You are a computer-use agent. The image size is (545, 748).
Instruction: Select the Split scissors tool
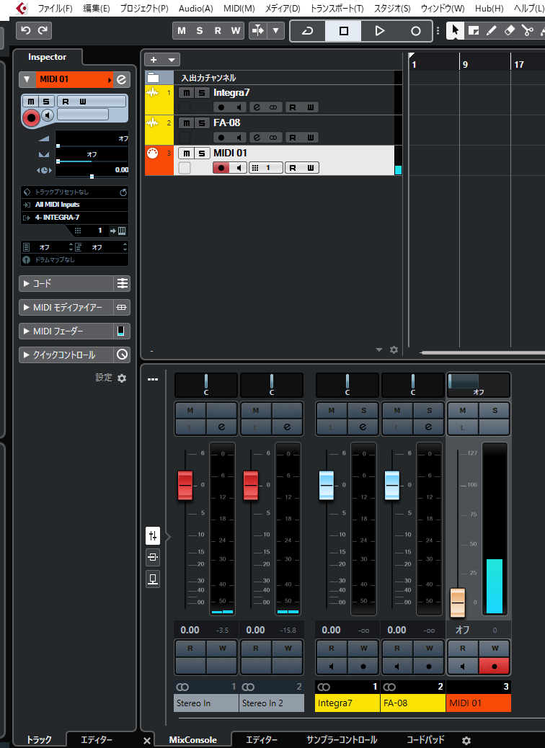click(528, 30)
